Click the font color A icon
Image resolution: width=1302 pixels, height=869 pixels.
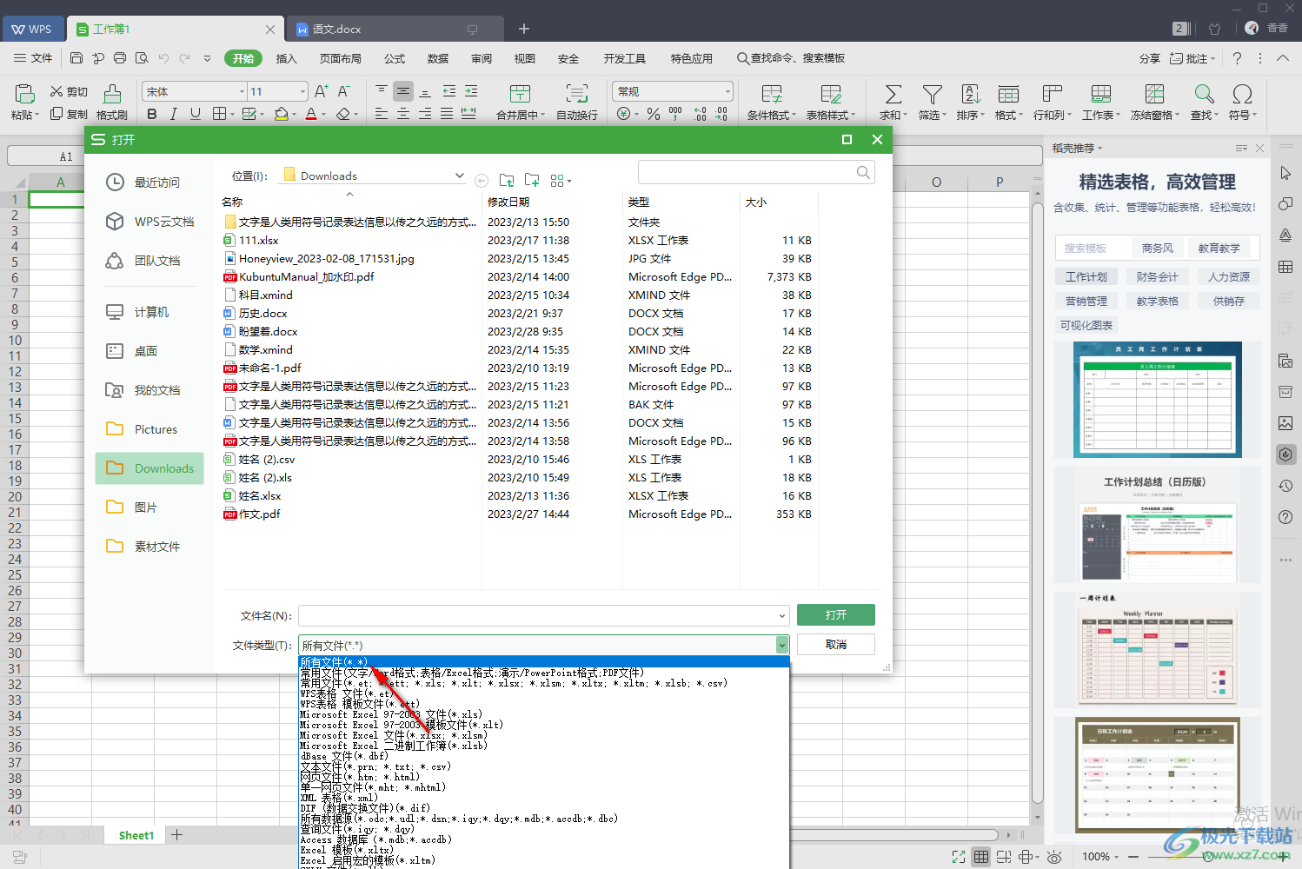(x=311, y=114)
